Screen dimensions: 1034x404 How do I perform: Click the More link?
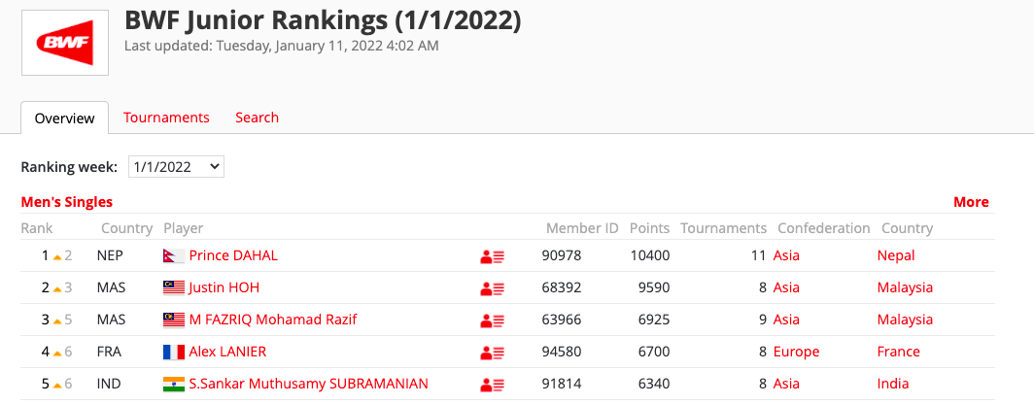tap(971, 202)
